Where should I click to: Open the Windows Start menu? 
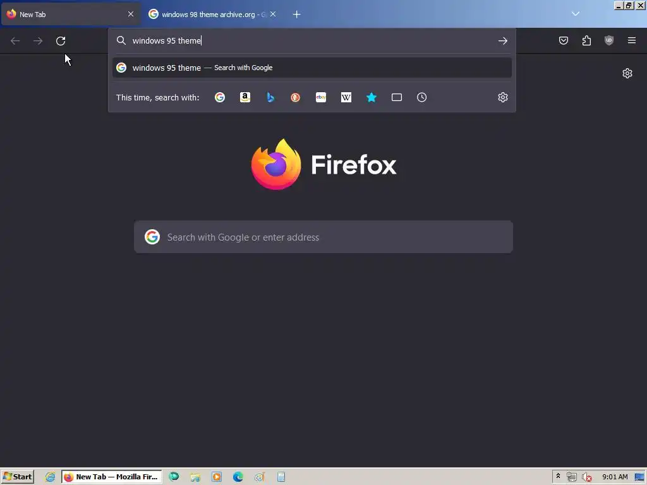pos(18,477)
